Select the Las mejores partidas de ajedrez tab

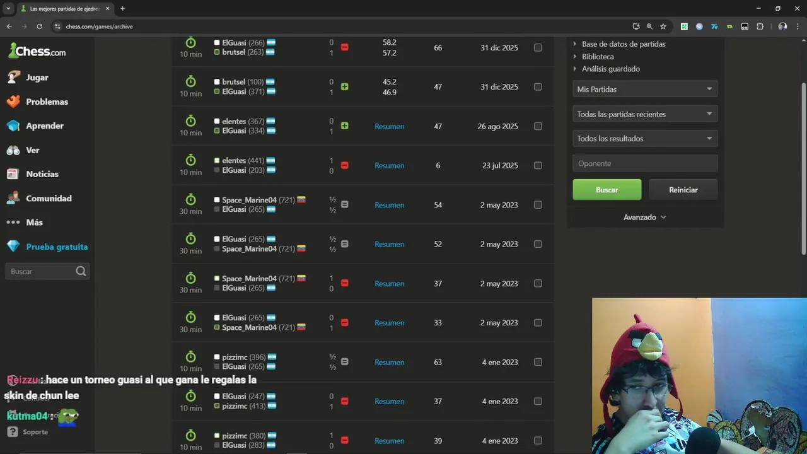65,9
